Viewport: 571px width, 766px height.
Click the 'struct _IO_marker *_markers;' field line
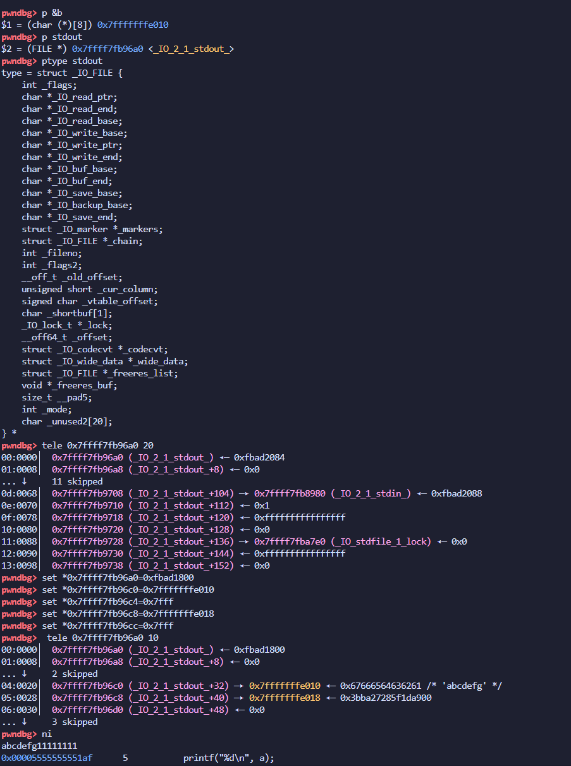[92, 229]
